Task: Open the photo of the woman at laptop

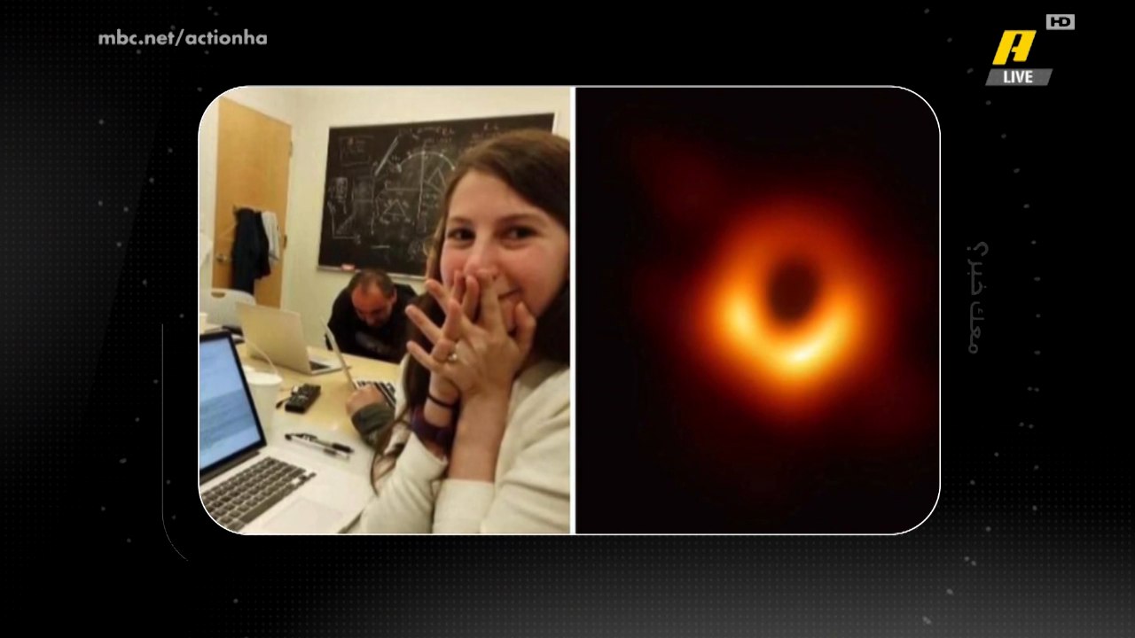Action: [x=385, y=310]
